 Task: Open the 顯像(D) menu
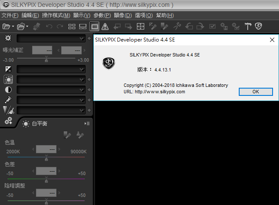coord(123,15)
